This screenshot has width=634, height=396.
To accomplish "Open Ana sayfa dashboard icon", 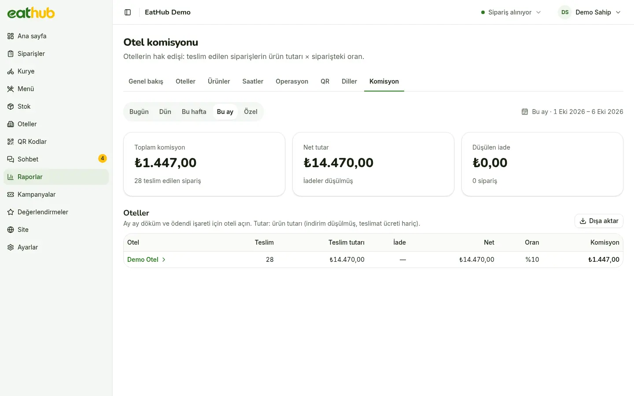I will click(x=11, y=36).
